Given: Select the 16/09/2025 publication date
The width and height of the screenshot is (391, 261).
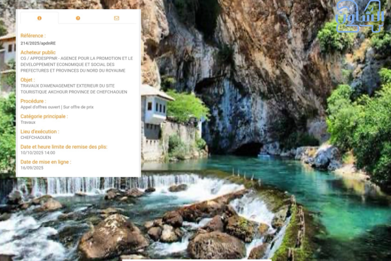Looking at the screenshot, I should (32, 168).
